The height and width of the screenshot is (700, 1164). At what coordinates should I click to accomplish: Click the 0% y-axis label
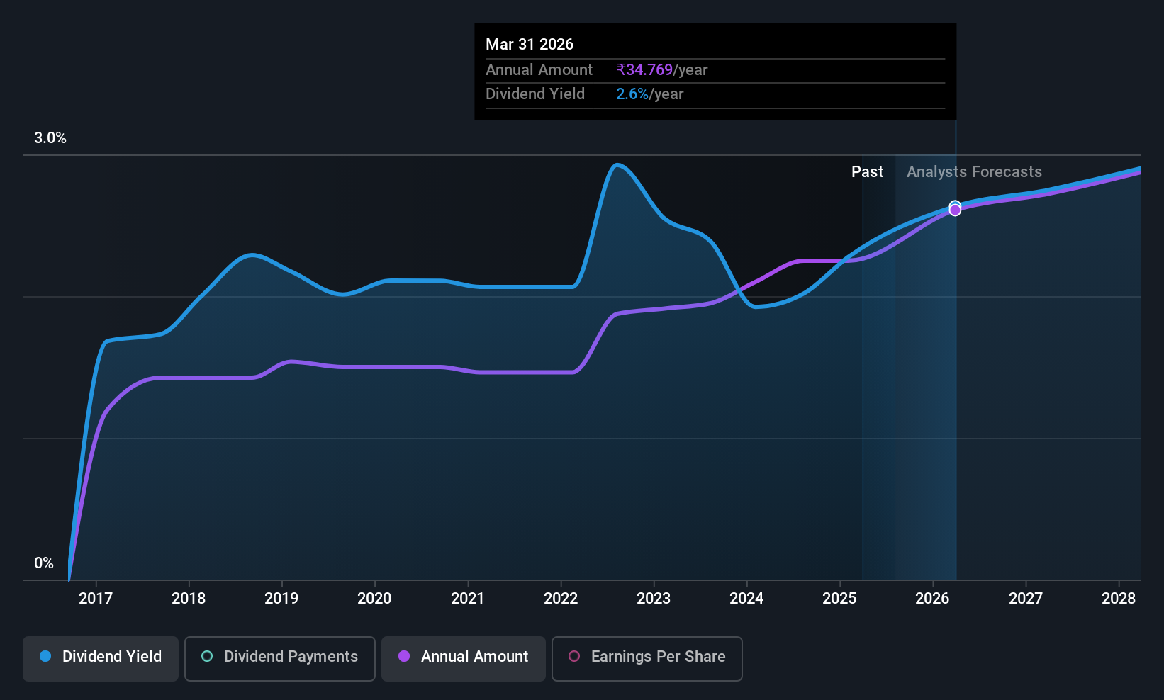point(44,563)
